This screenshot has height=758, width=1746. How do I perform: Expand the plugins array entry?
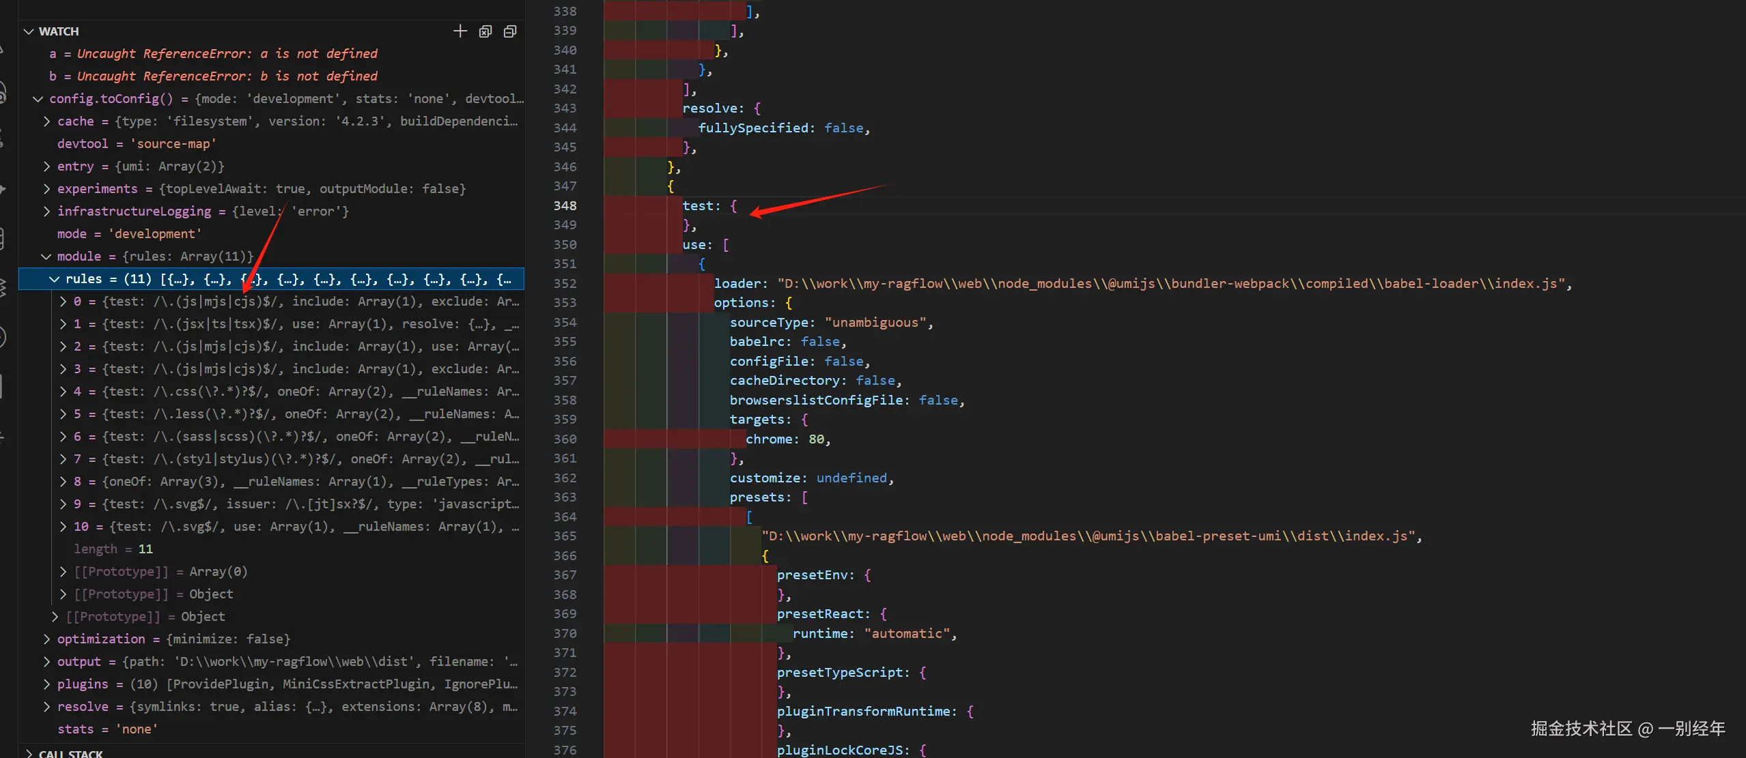coord(46,684)
